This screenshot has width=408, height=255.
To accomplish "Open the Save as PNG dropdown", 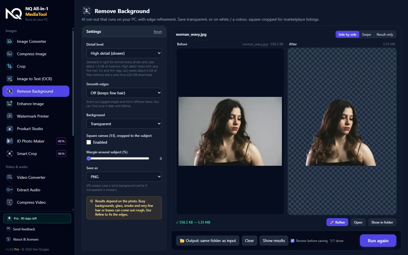I will [124, 177].
